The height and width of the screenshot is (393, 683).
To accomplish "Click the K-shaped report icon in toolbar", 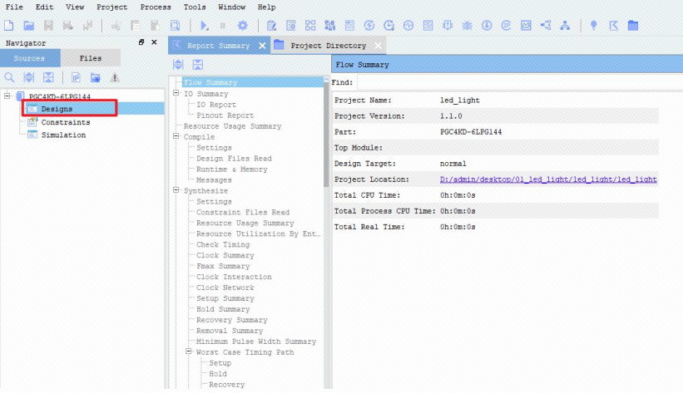I will [x=613, y=26].
